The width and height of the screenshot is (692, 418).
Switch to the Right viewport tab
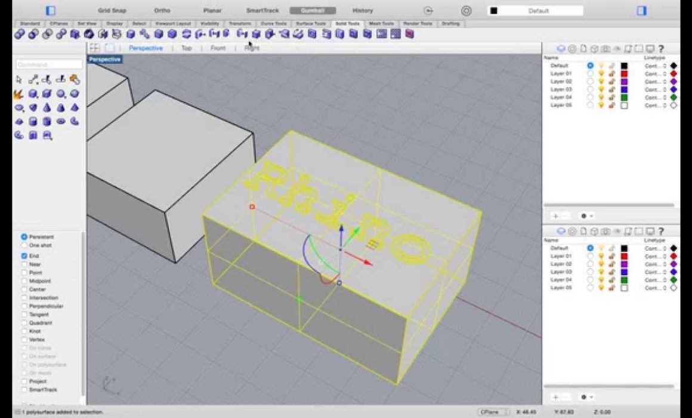point(252,48)
